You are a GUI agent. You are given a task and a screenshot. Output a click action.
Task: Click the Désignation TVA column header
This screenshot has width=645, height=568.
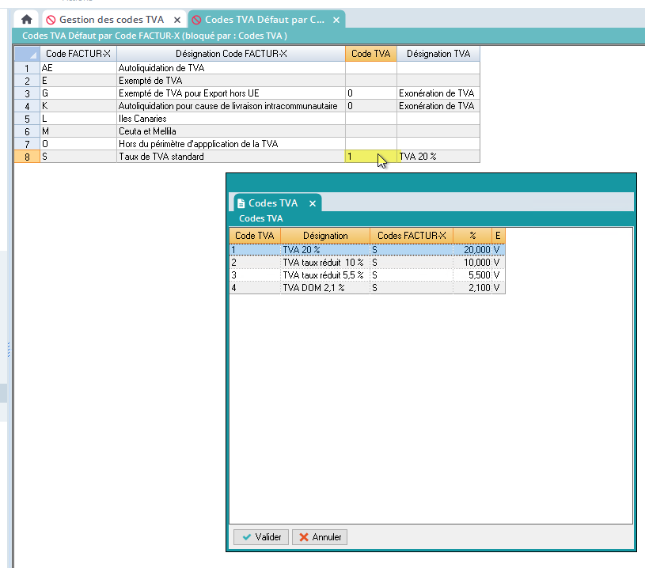438,54
